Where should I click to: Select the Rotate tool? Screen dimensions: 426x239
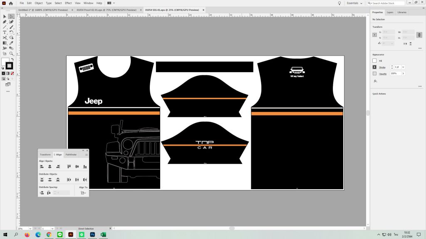click(11, 32)
